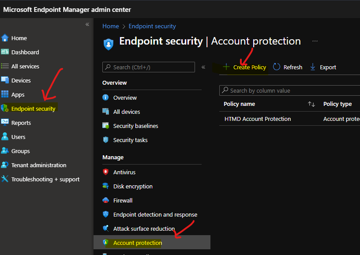Open Security tasks
Viewport: 360px width, 255px height.
131,140
